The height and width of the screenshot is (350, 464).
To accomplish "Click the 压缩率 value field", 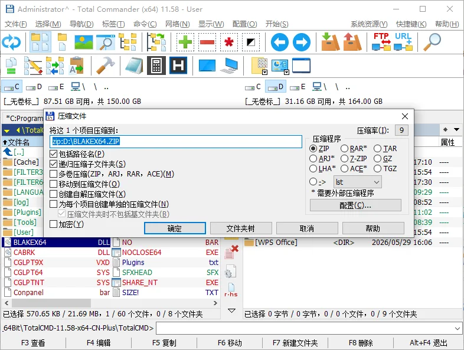I will pos(401,130).
